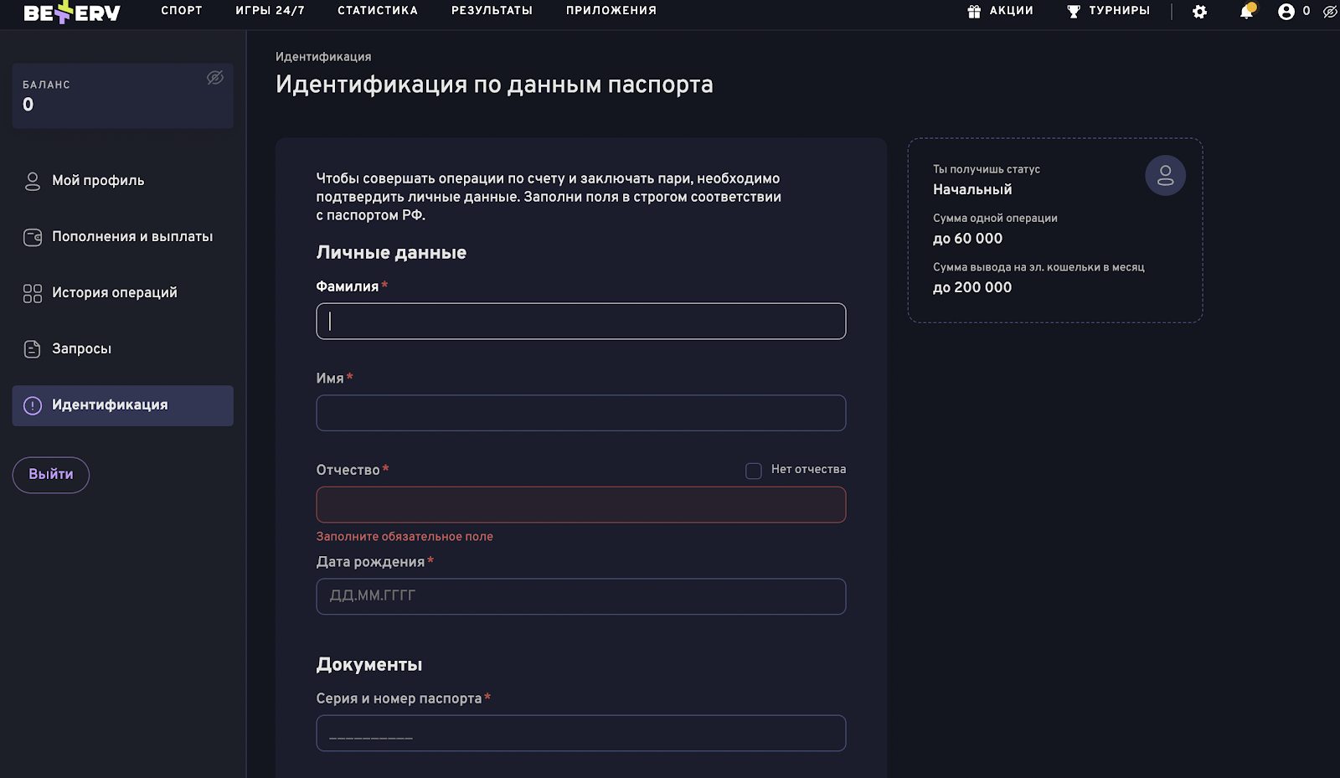This screenshot has height=778, width=1340.
Task: Click the Фамилия input field
Action: click(580, 322)
